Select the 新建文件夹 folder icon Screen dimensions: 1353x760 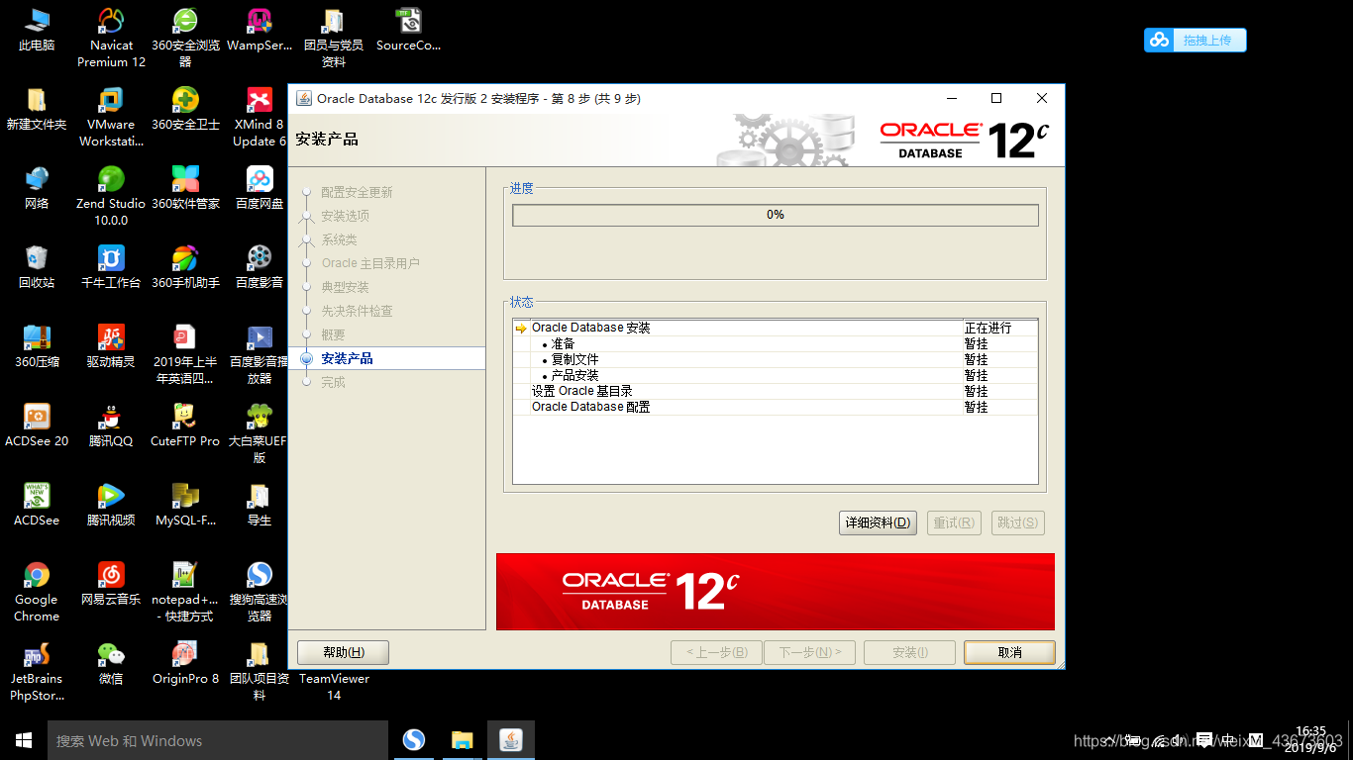point(37,108)
